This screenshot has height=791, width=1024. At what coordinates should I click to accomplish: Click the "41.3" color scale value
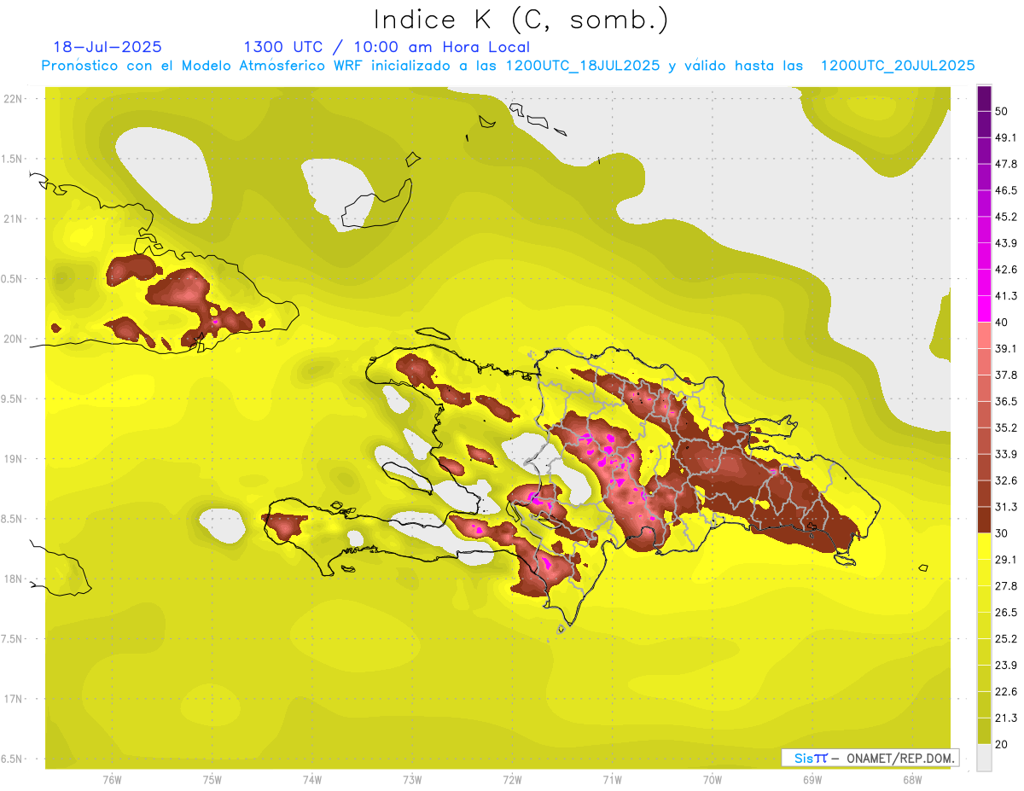(x=1006, y=296)
